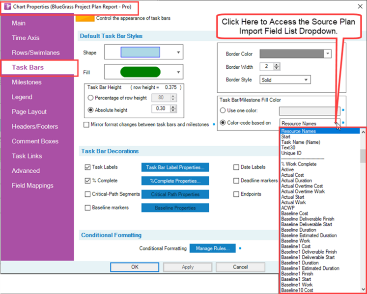Confirm with the OK button
This screenshot has height=294, width=367.
(x=135, y=267)
